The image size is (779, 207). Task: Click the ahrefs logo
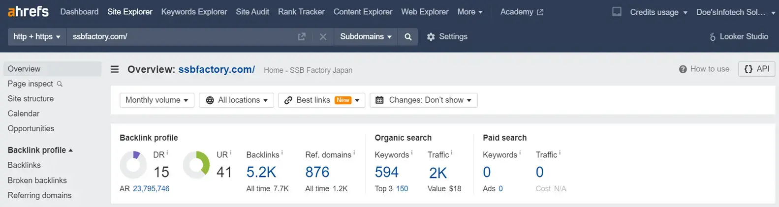pyautogui.click(x=28, y=11)
